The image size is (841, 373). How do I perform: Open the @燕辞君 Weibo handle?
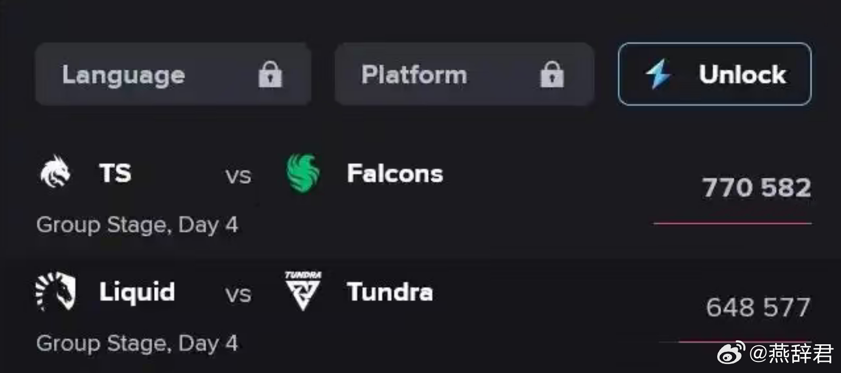(x=791, y=353)
